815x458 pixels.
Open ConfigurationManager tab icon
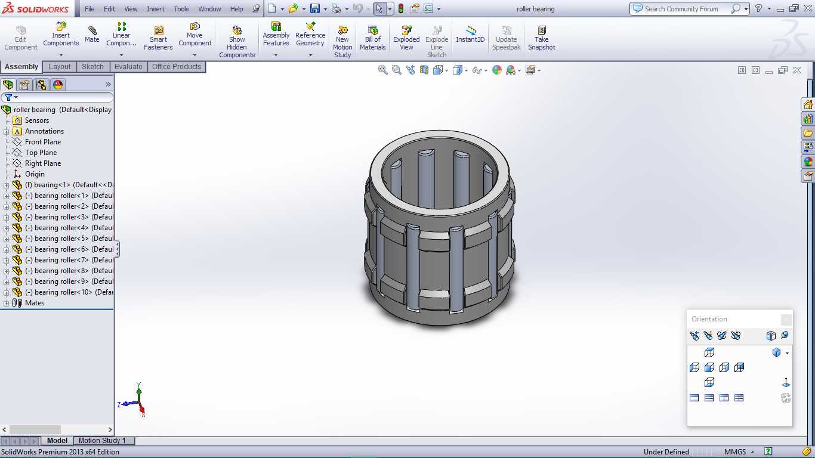pyautogui.click(x=41, y=85)
